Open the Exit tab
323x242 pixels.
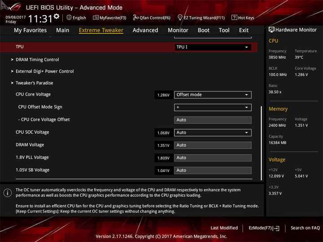244,30
